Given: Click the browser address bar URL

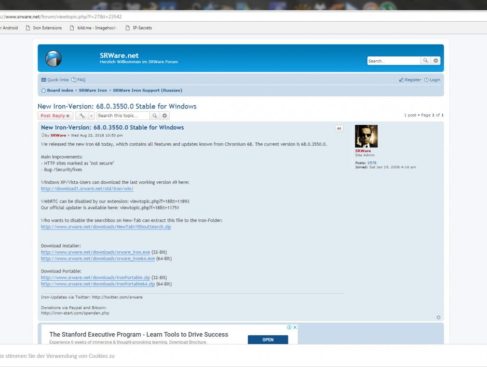Looking at the screenshot, I should [61, 17].
